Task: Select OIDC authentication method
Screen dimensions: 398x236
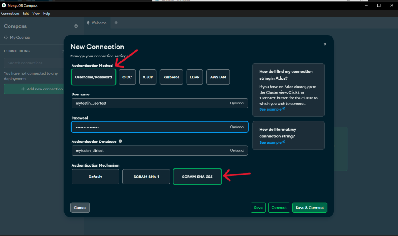Action: 127,77
